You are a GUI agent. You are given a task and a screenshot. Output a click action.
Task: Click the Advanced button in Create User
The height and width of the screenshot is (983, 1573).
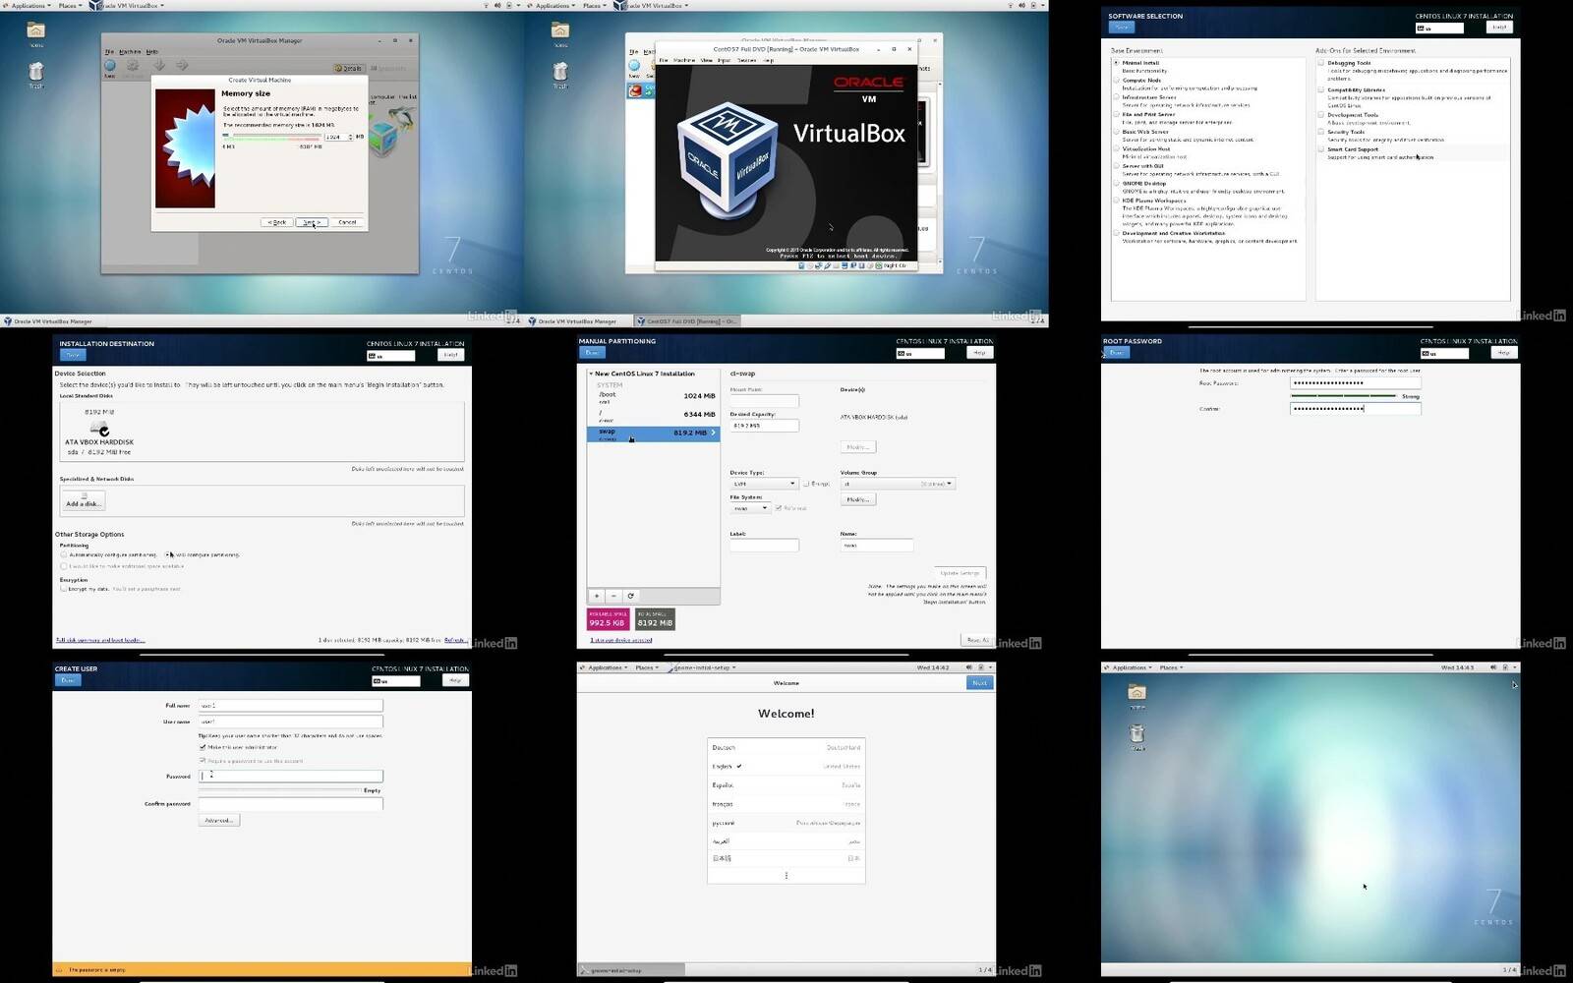[x=218, y=820]
